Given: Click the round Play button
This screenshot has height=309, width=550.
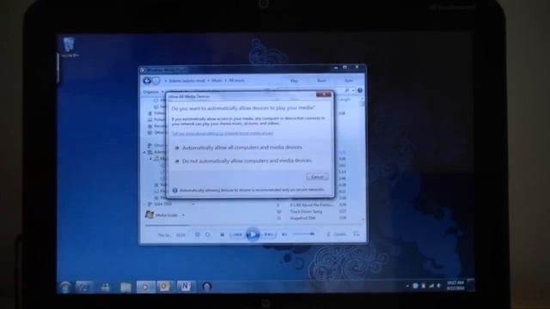Looking at the screenshot, I should (x=252, y=234).
